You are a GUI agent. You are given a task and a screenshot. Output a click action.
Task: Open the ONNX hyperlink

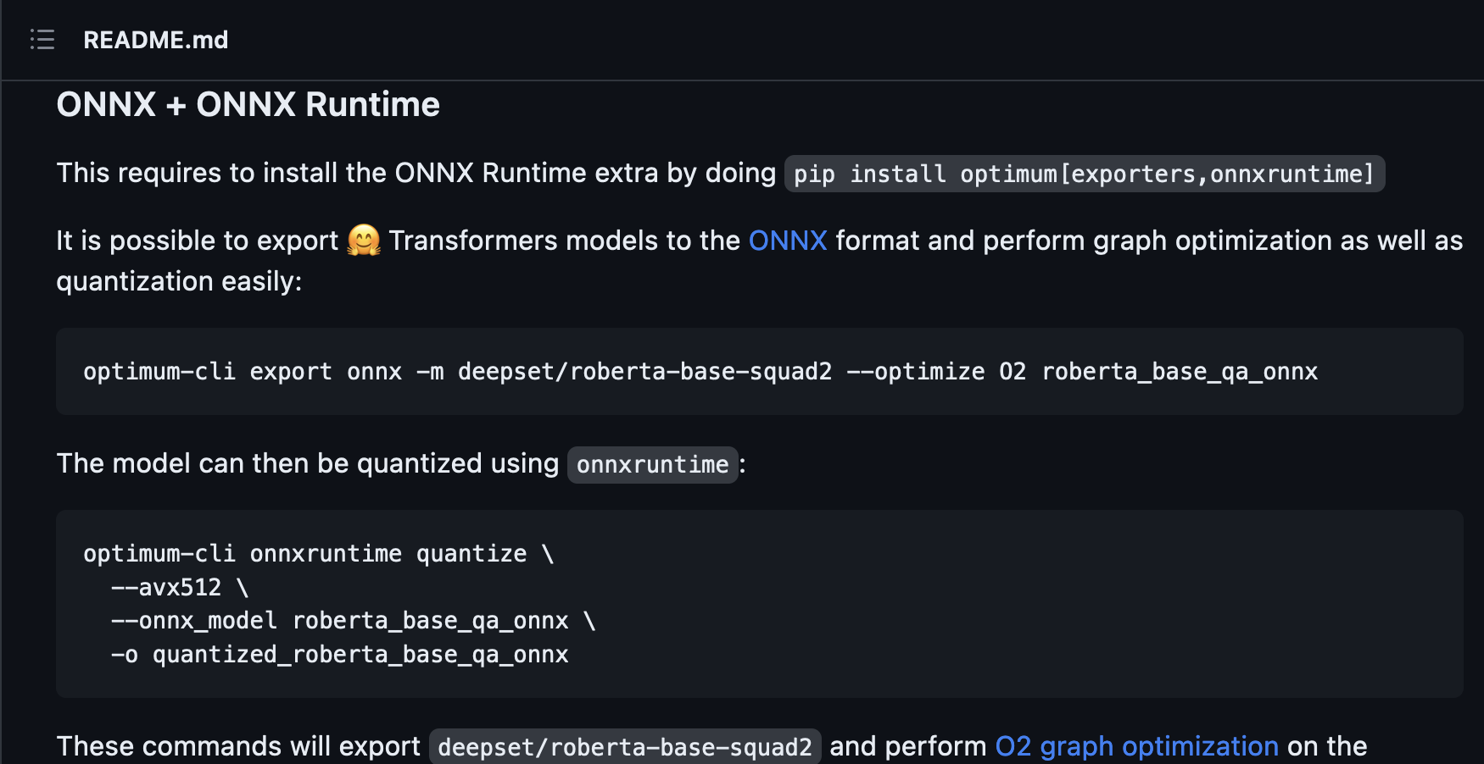click(787, 241)
